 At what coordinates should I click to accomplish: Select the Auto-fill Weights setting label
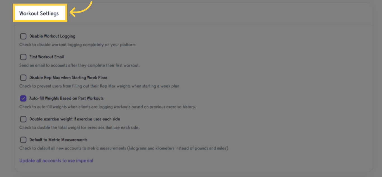coord(67,98)
